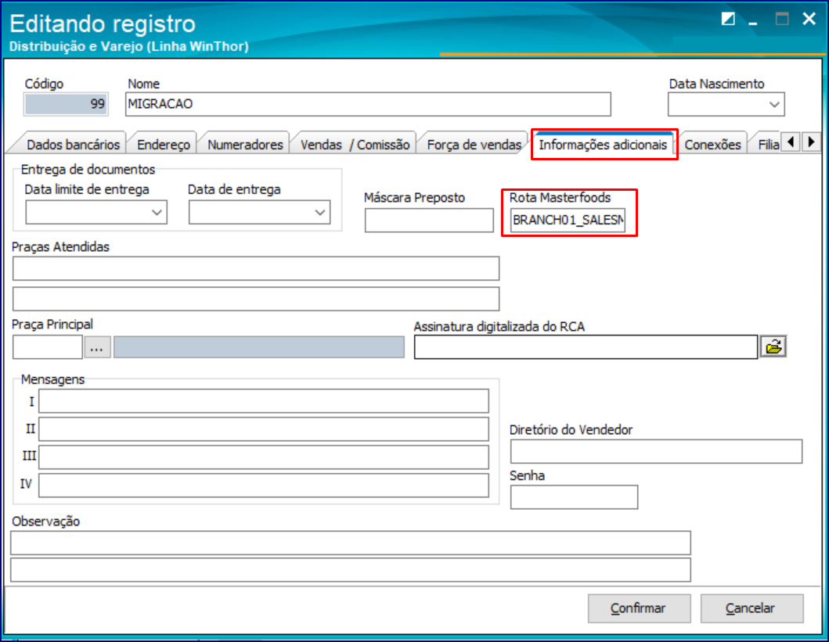Viewport: 829px width, 642px height.
Task: Open folder browse icon for Assinatura digitalizada
Action: [773, 347]
